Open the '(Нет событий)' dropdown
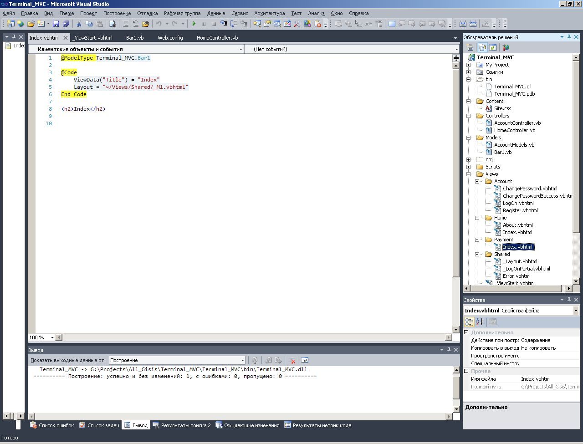583x444 pixels. tap(456, 49)
